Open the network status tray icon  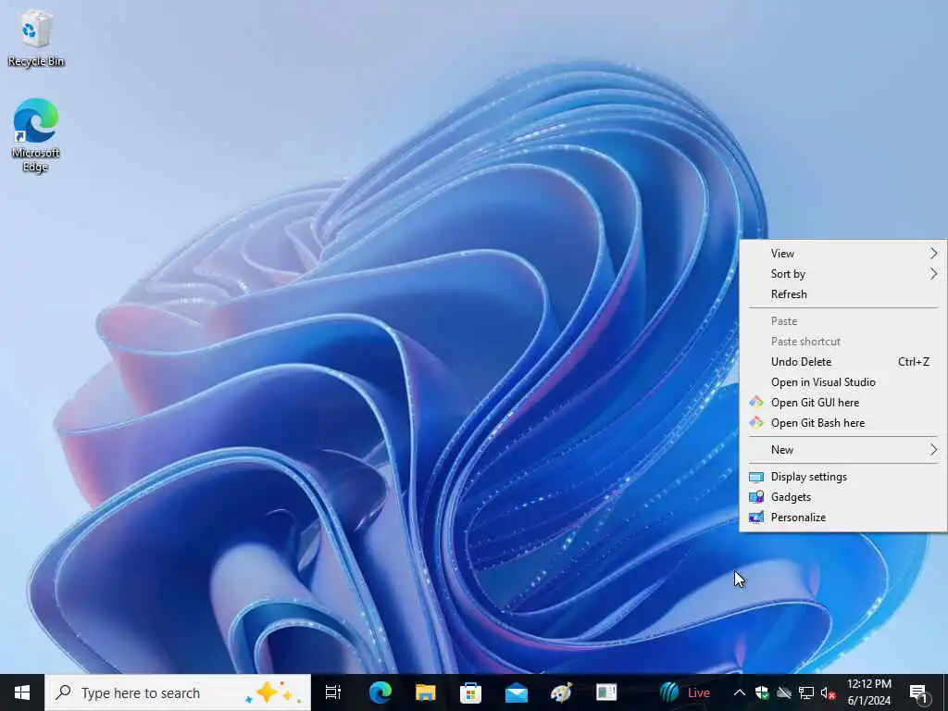point(806,692)
